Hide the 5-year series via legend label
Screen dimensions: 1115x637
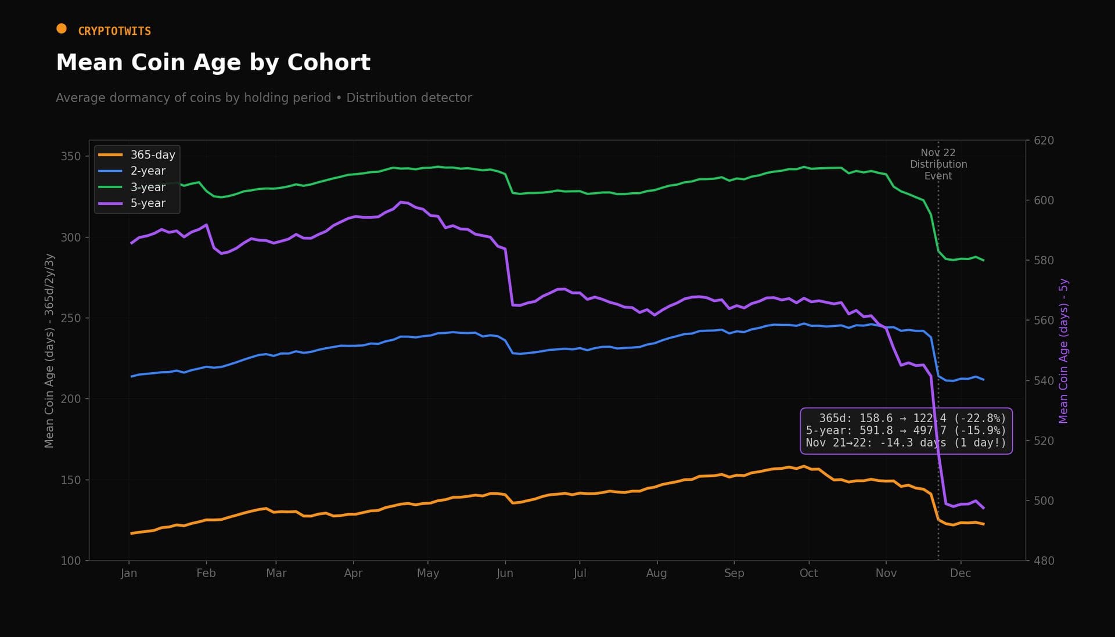148,203
